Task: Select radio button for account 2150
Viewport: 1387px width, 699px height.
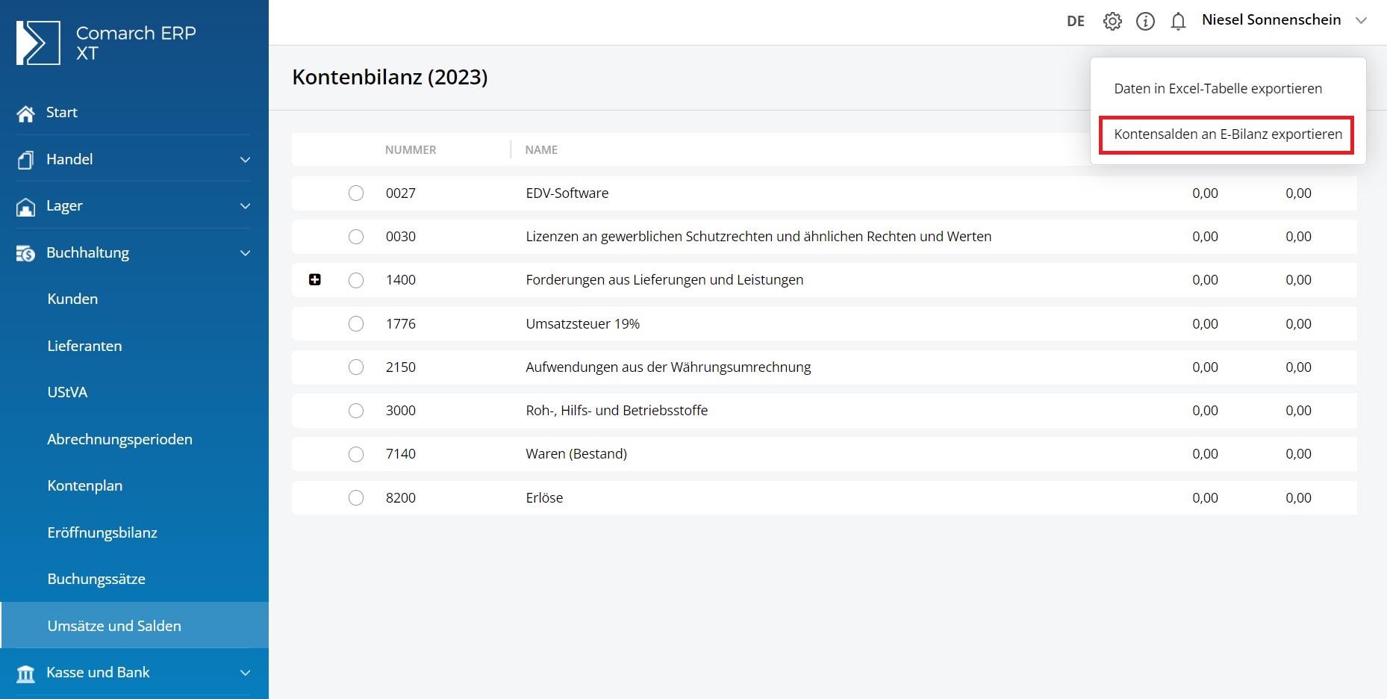Action: click(356, 367)
